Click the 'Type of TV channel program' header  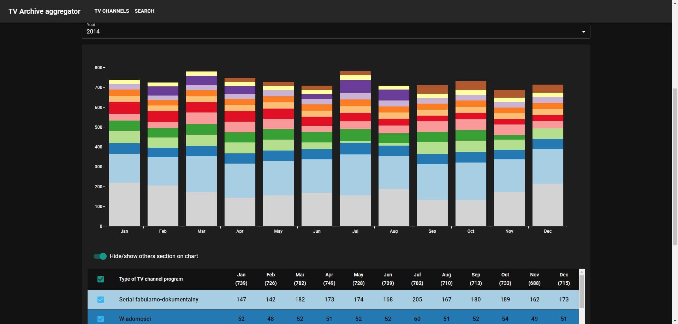tap(151, 279)
